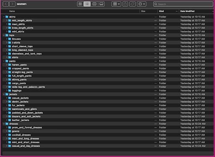The width and height of the screenshot is (215, 157).
Task: Select the maxi_skirts folder icon
Action: point(10,24)
